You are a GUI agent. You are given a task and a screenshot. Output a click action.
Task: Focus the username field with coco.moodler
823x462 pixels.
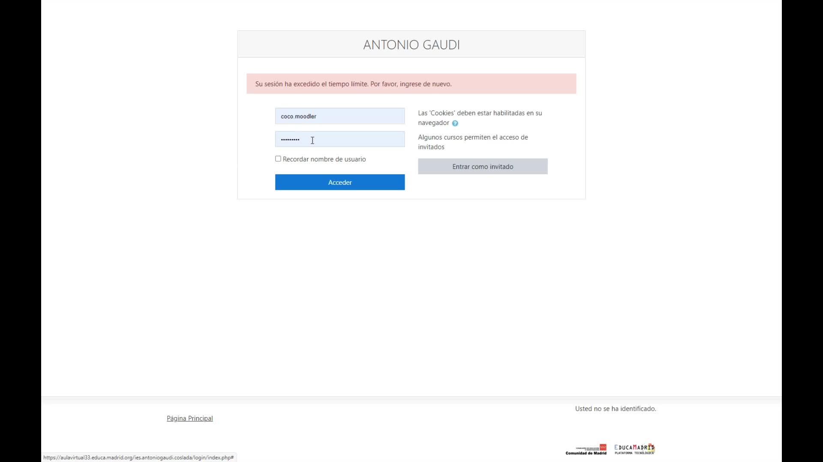339,116
